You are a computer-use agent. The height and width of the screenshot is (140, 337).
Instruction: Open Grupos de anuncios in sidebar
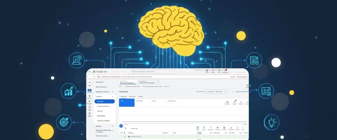103,106
